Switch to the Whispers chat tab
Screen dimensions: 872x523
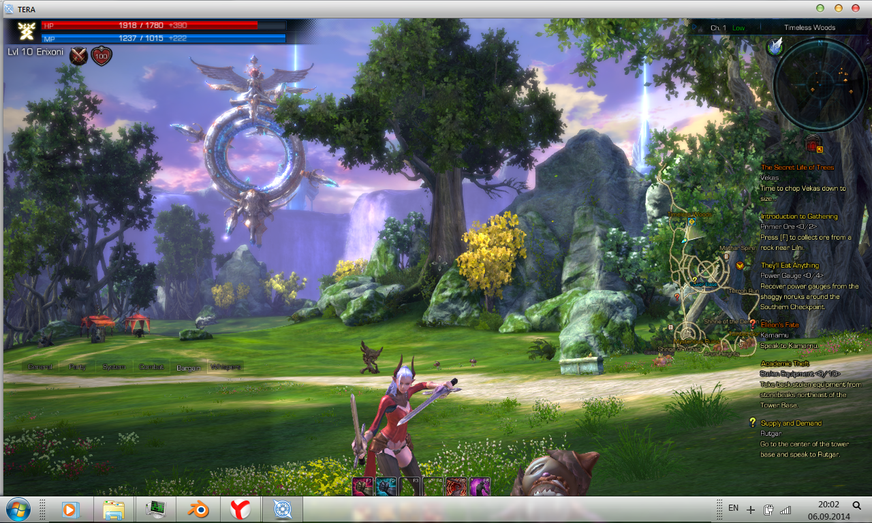(225, 367)
